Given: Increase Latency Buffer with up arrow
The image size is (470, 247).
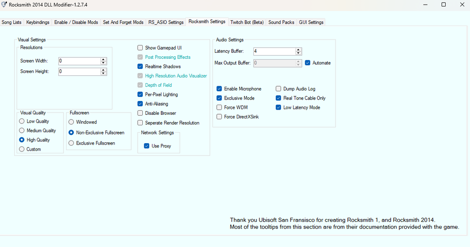Looking at the screenshot, I should click(298, 50).
